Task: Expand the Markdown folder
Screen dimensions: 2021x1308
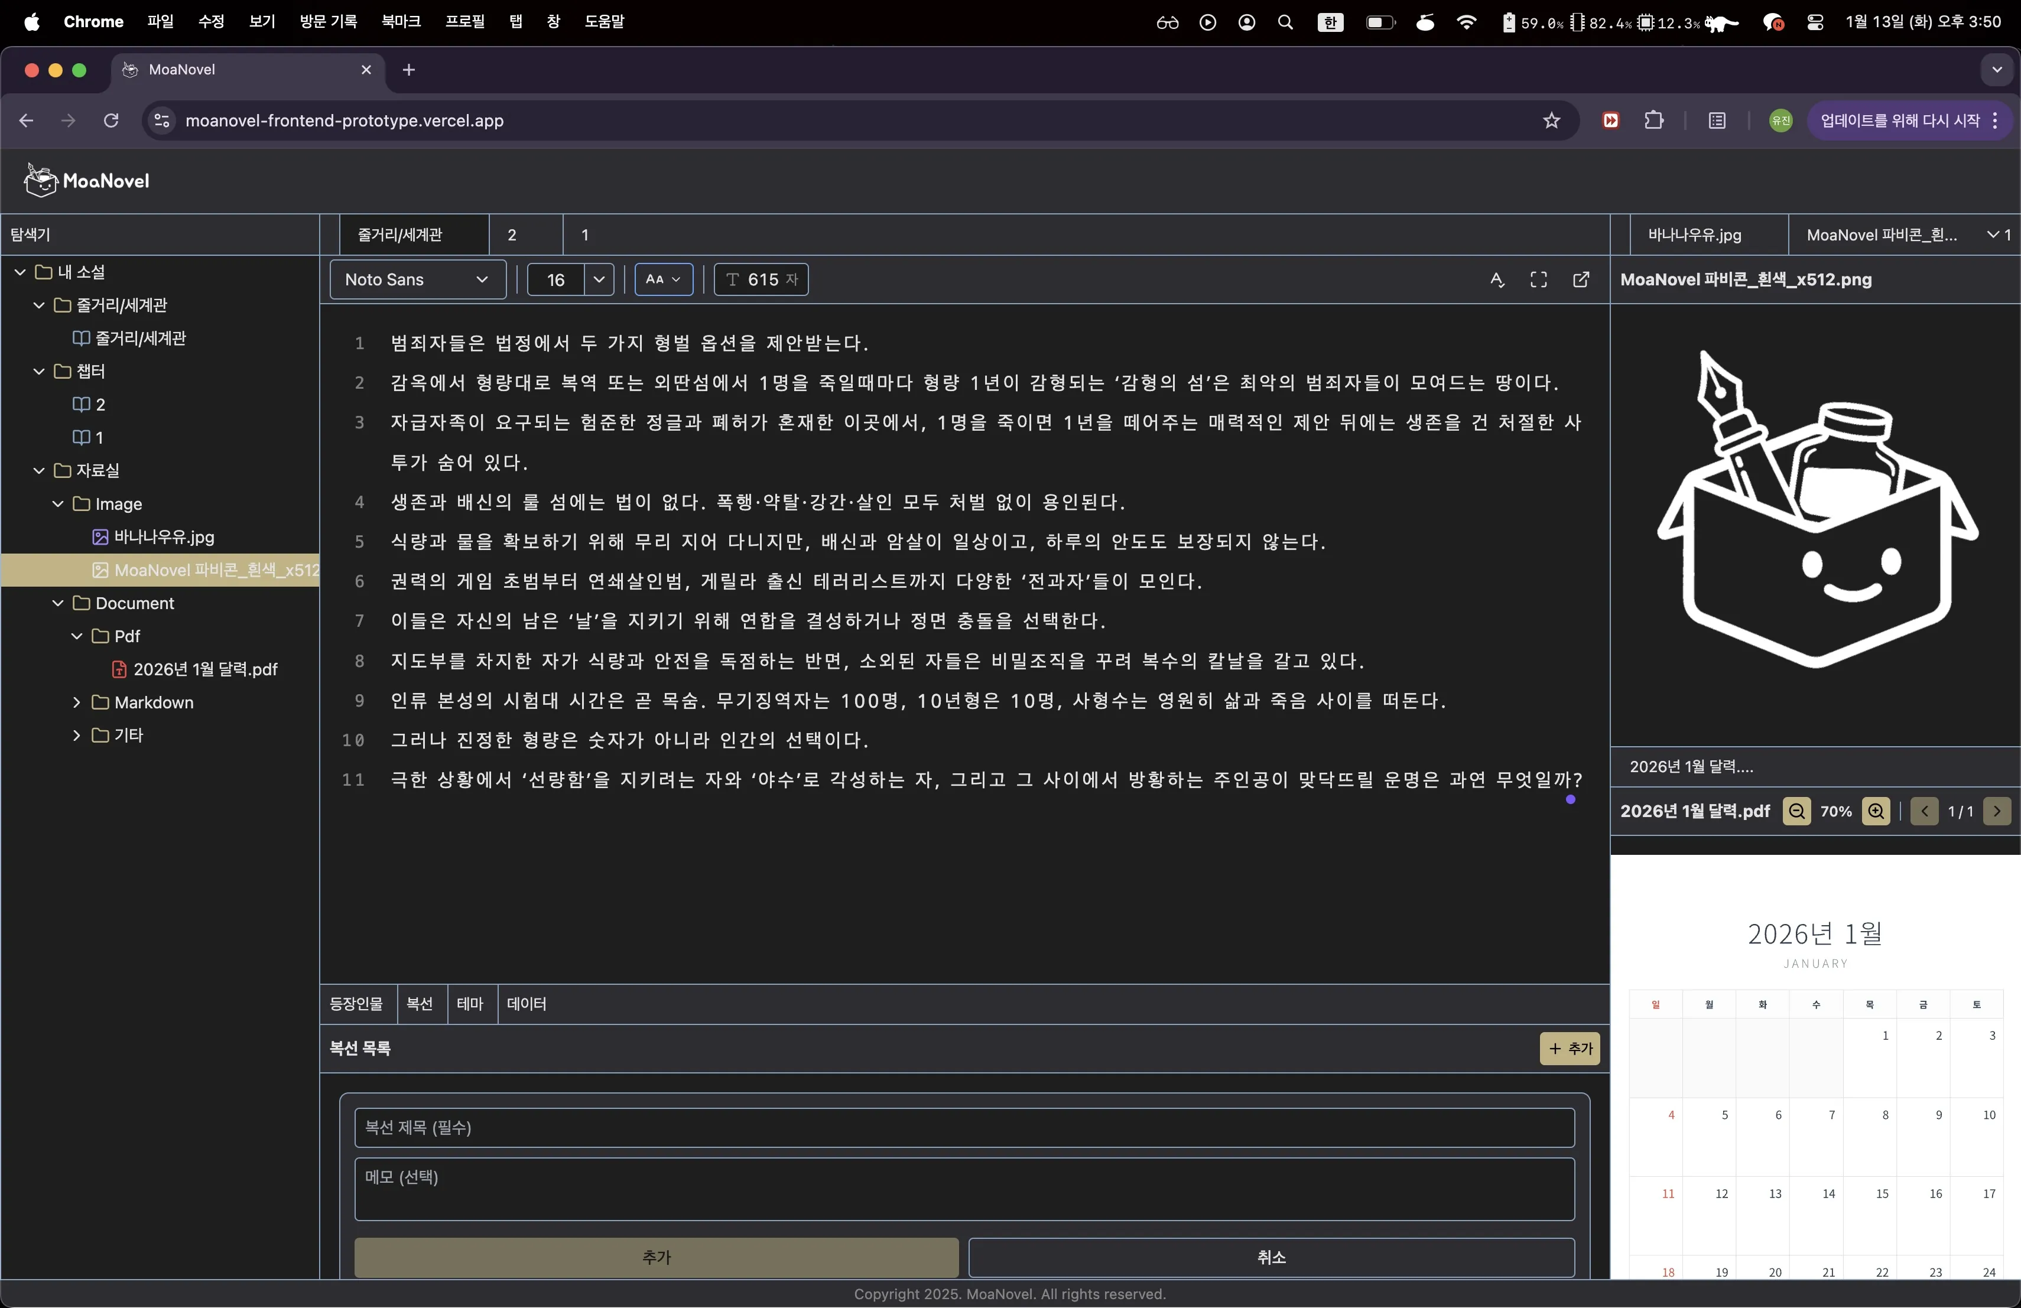Action: [x=77, y=702]
